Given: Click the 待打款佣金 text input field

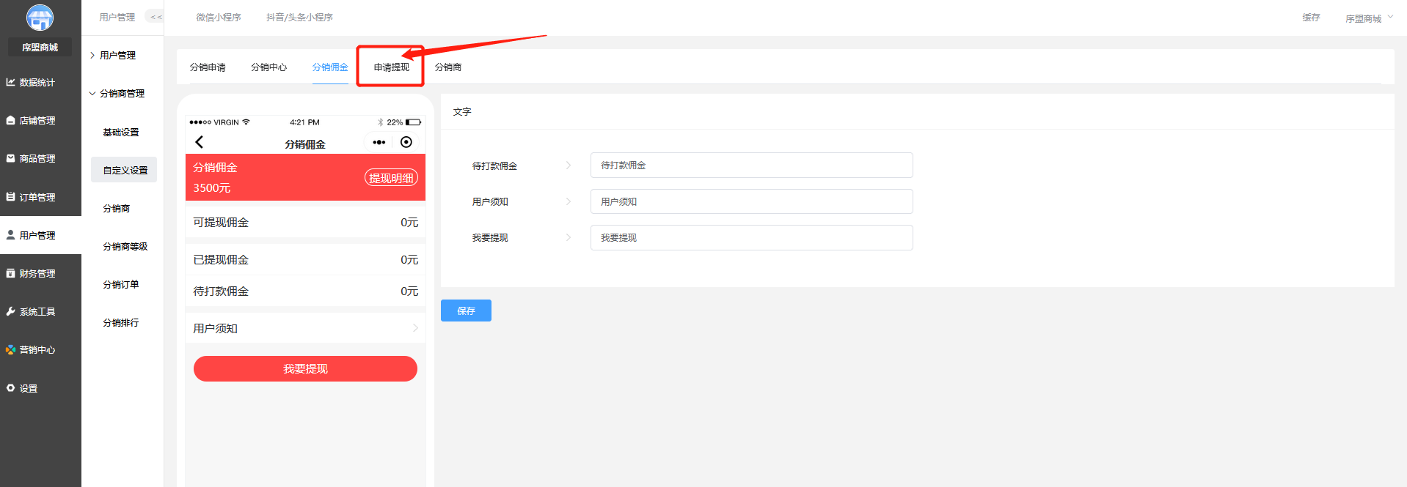Looking at the screenshot, I should tap(751, 166).
